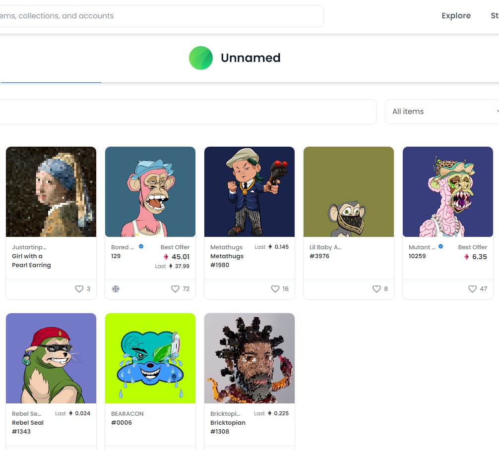Click the best offer value '6.35'
The width and height of the screenshot is (499, 450).
[479, 257]
